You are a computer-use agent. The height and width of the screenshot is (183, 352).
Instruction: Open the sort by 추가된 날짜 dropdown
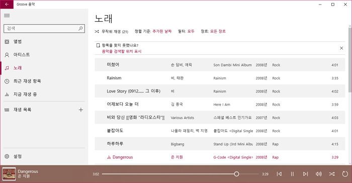tap(162, 32)
